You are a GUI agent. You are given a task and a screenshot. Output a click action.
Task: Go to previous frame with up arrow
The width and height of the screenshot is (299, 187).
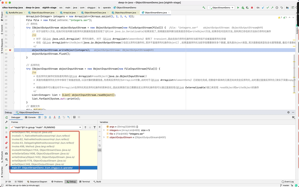coord(85,127)
